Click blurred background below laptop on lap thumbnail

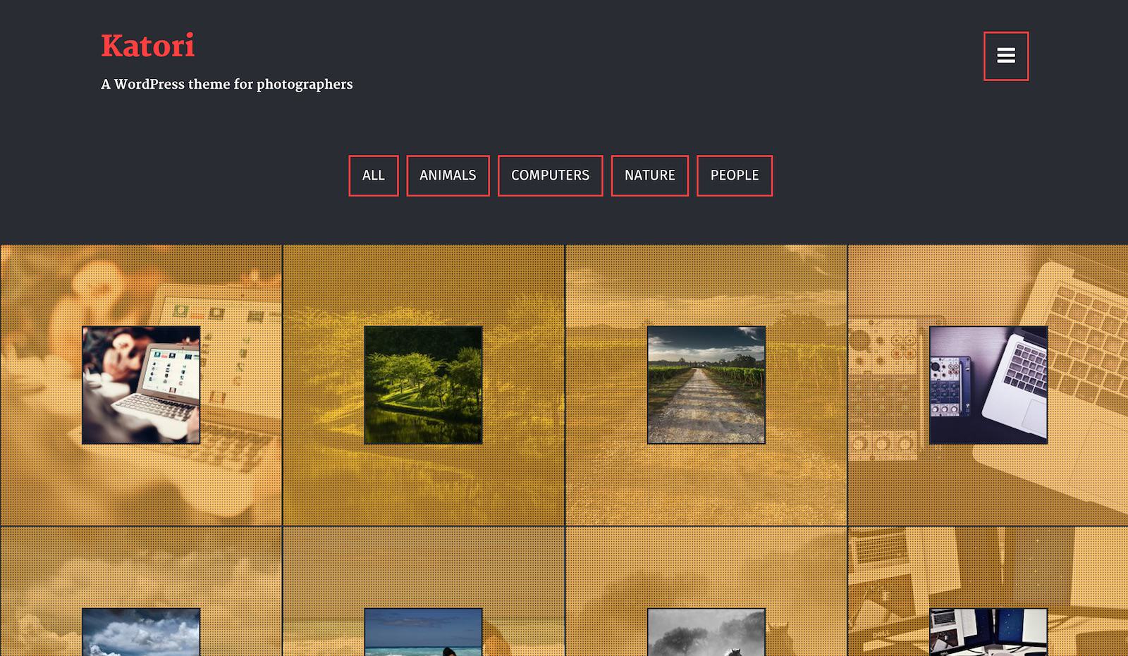(x=141, y=486)
